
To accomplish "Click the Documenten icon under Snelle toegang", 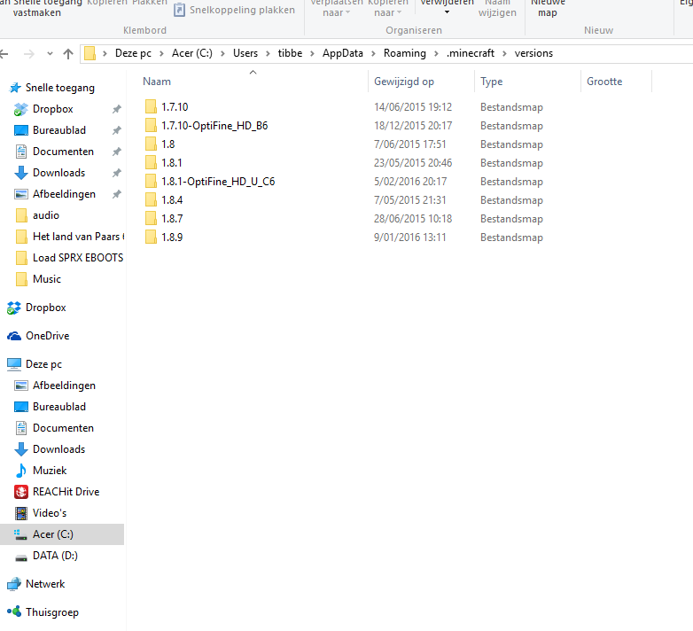I will click(21, 152).
